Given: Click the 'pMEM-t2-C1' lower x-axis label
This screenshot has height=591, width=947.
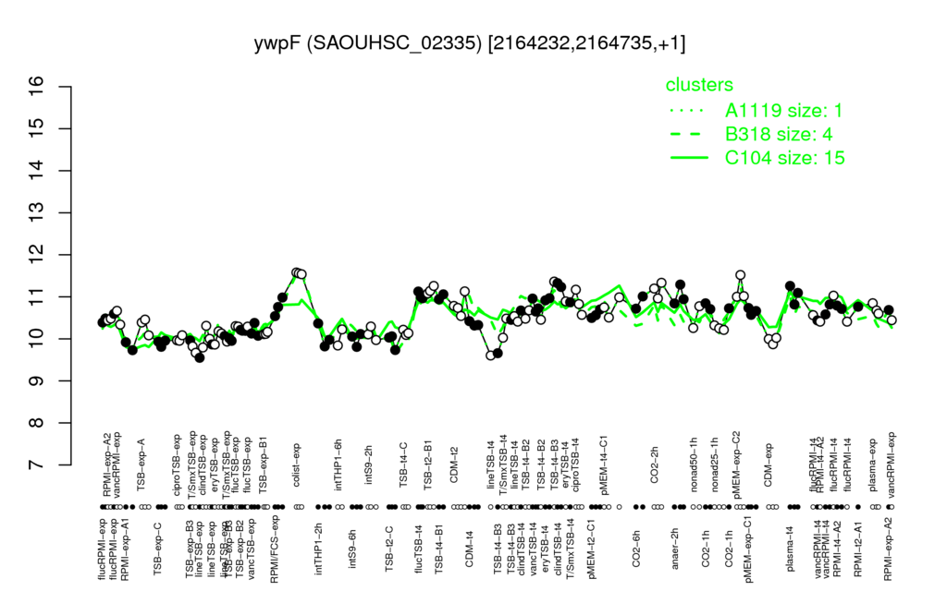Looking at the screenshot, I should (590, 549).
